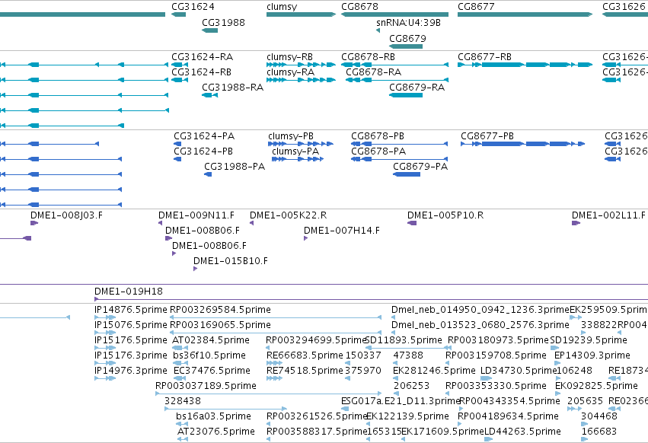Click the CG8677-RB exon structure glyph
The width and height of the screenshot is (648, 443).
(525, 65)
